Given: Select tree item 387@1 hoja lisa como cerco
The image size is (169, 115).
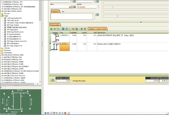Looking at the screenshot, I should 17,28.
